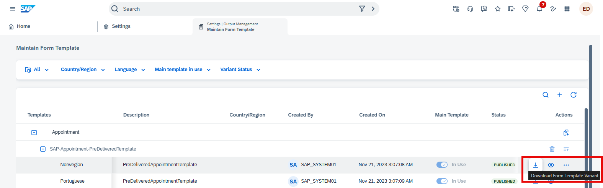Open the Variant Status filter dropdown
603x188 pixels.
(x=240, y=70)
